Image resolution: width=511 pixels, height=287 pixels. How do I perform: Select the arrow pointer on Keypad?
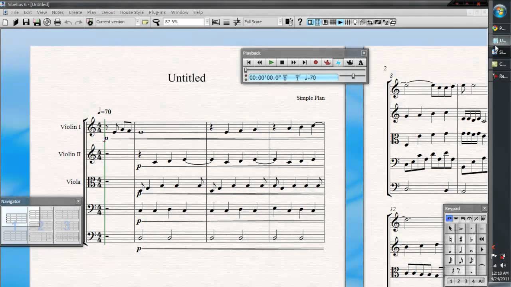pos(450,229)
